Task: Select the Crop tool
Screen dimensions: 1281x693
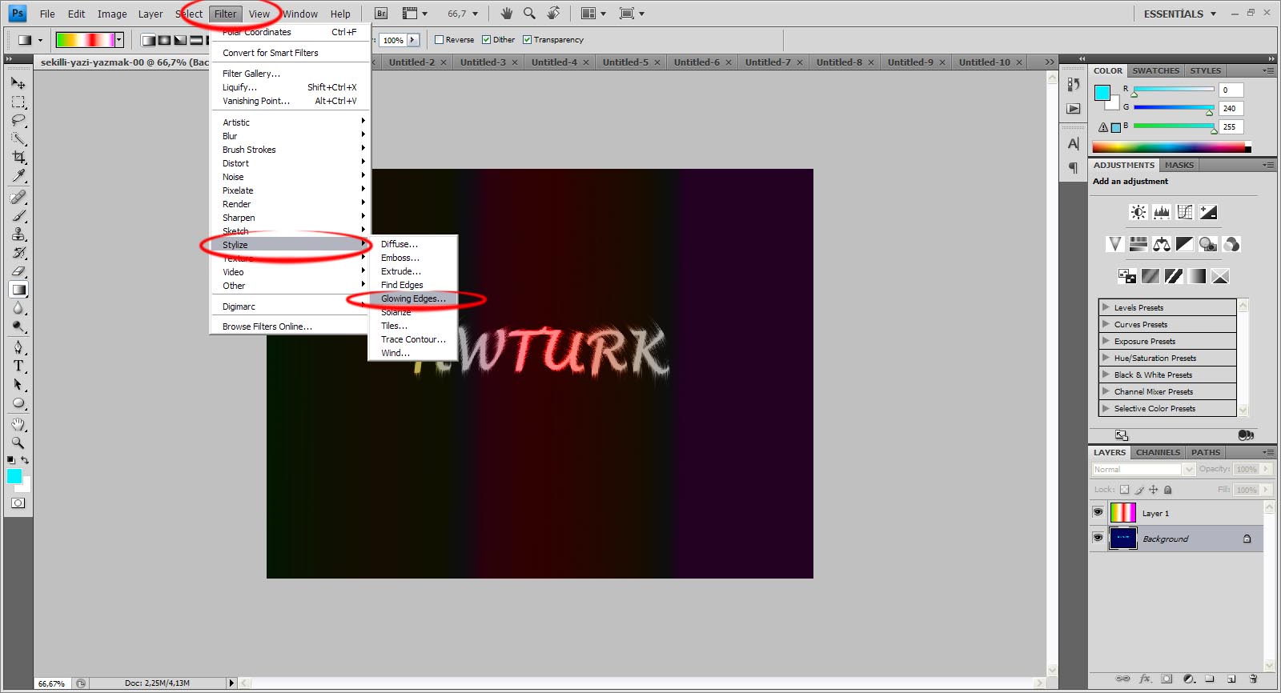Action: click(18, 158)
